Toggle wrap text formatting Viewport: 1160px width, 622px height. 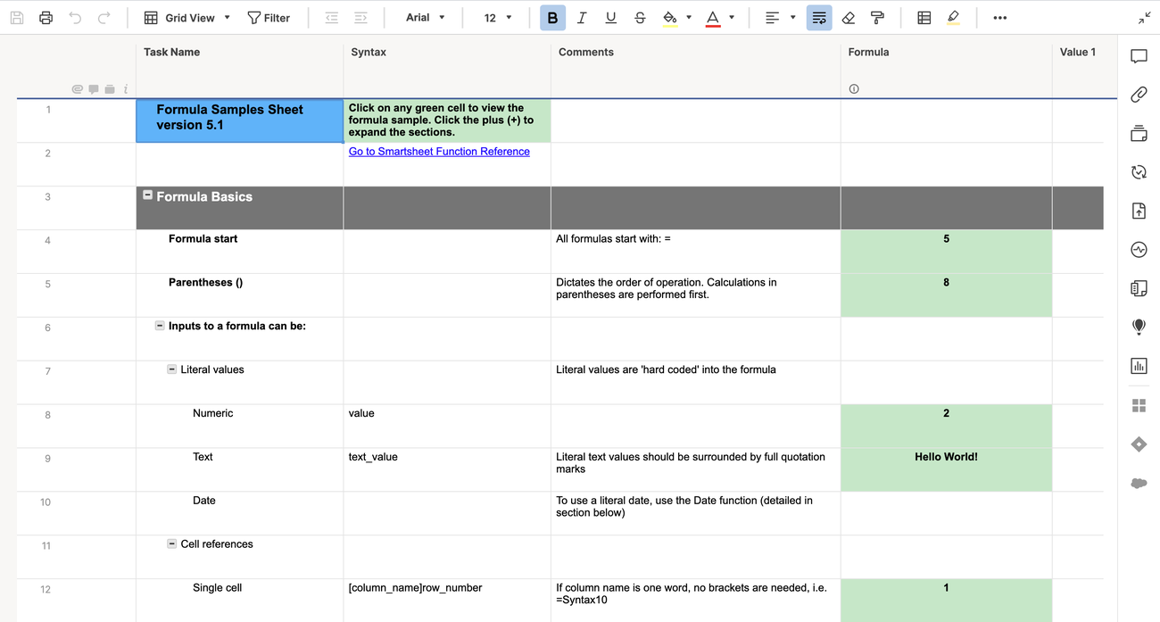click(819, 17)
